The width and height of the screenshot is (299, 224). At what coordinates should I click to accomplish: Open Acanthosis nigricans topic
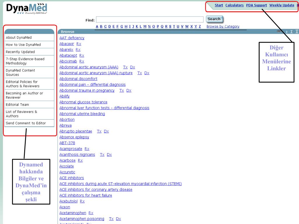point(77,155)
